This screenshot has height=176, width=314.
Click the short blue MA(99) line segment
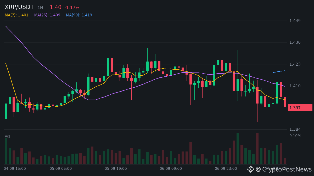coord(279,71)
